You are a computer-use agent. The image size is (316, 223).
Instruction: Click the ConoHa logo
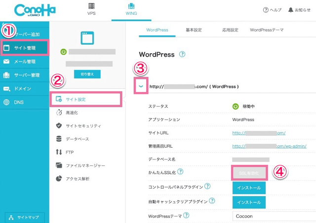point(35,10)
